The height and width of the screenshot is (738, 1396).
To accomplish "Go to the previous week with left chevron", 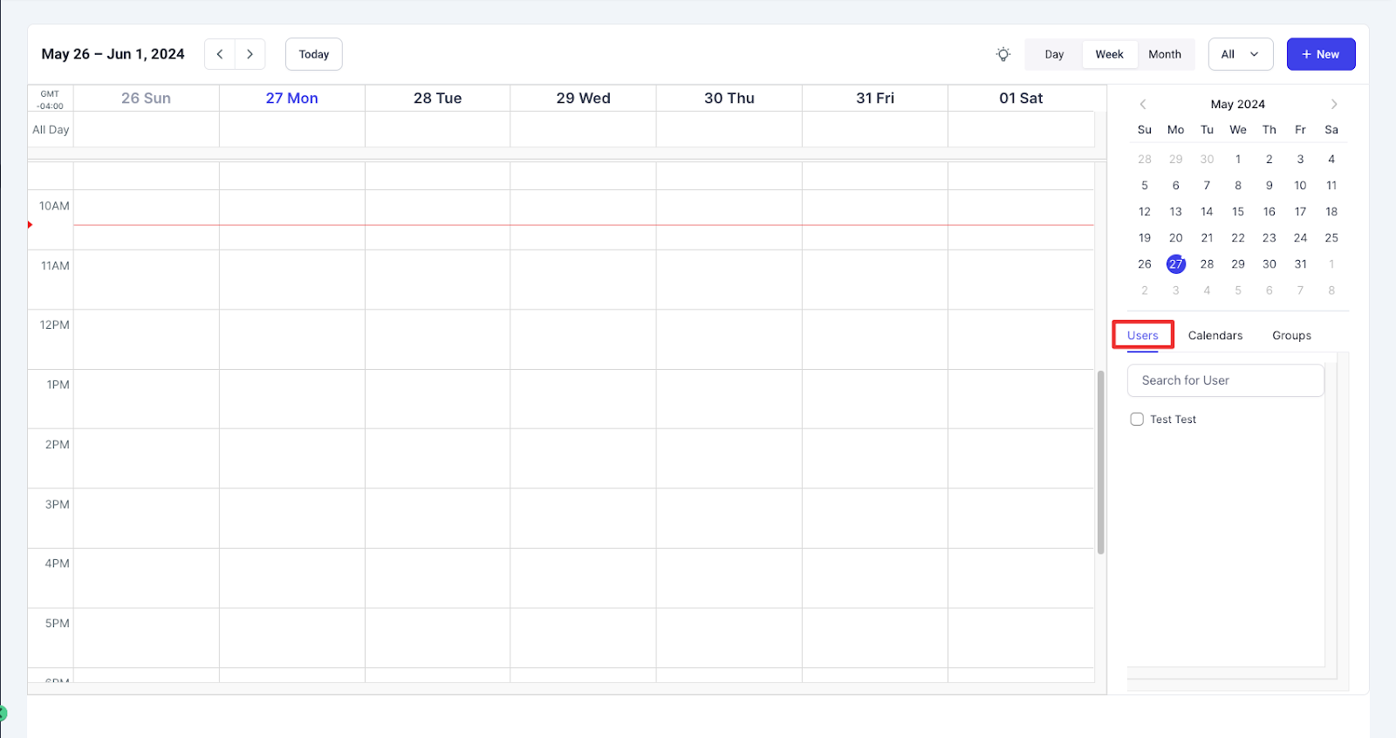I will (220, 54).
